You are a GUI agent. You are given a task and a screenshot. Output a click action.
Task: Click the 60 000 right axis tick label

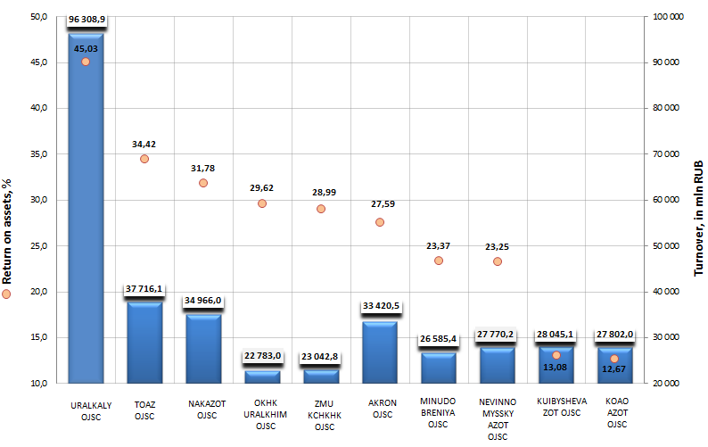pyautogui.click(x=666, y=200)
